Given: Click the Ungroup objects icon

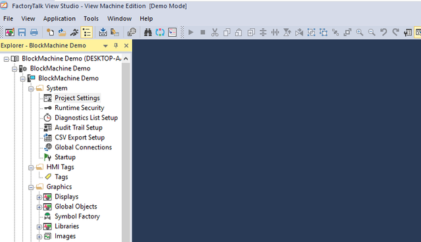Looking at the screenshot, I should click(324, 32).
